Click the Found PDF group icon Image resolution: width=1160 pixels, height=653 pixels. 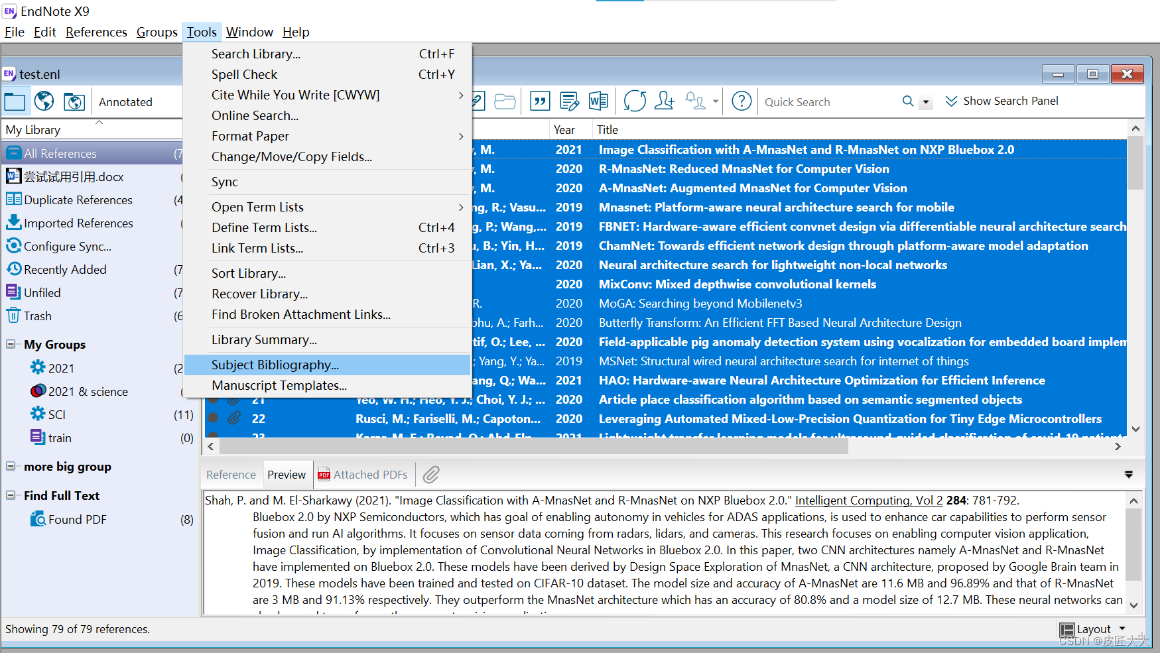click(38, 519)
